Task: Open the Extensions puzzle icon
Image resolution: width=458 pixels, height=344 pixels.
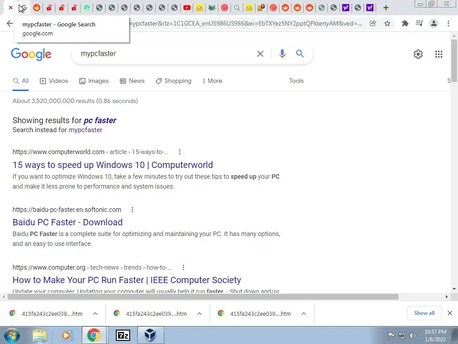Action: point(405,23)
